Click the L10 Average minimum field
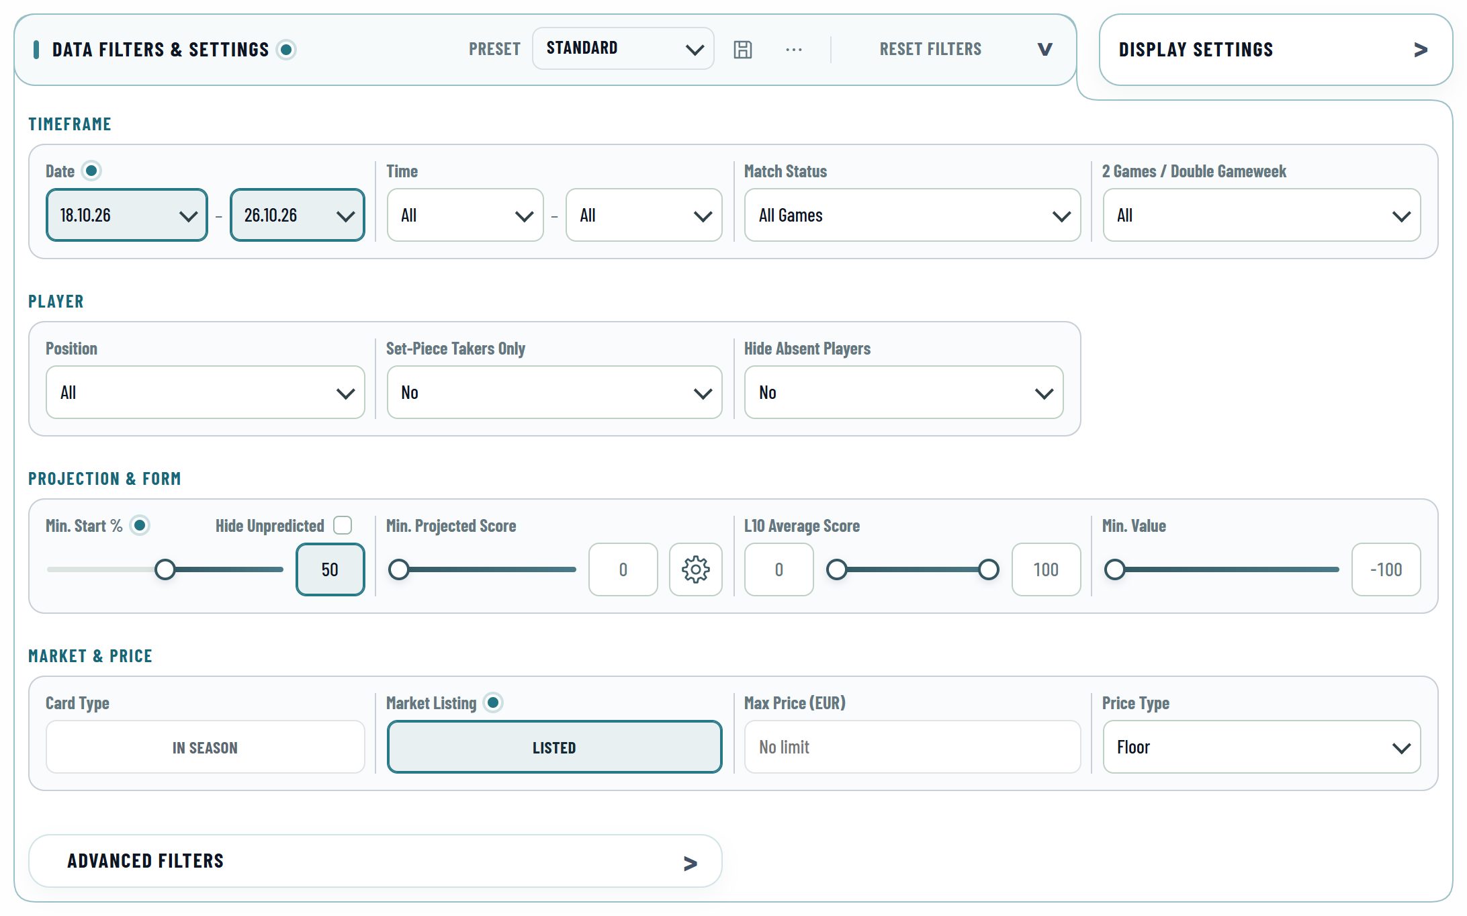Viewport: 1467px width, 916px height. [x=779, y=569]
